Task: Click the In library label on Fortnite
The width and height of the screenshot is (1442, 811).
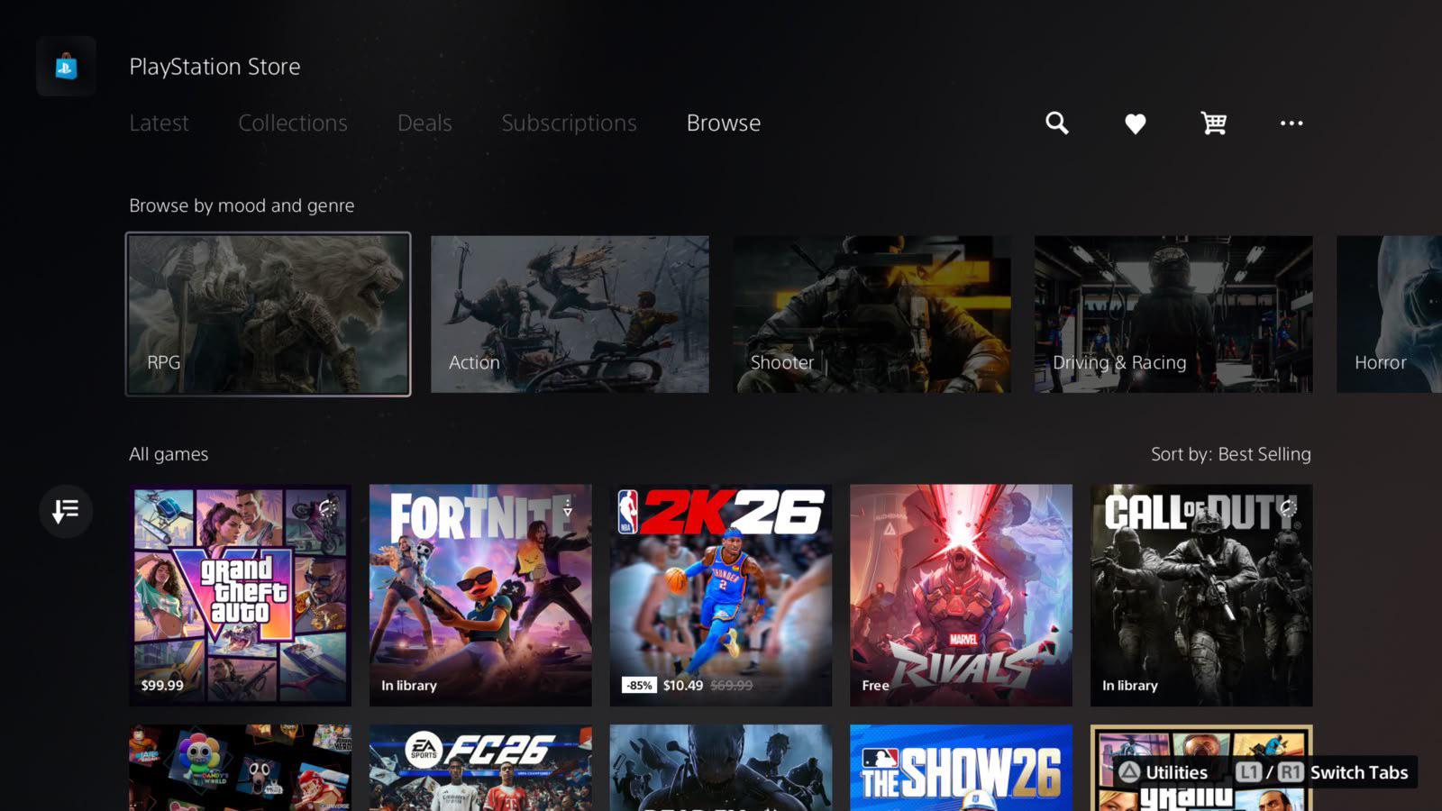Action: tap(409, 686)
